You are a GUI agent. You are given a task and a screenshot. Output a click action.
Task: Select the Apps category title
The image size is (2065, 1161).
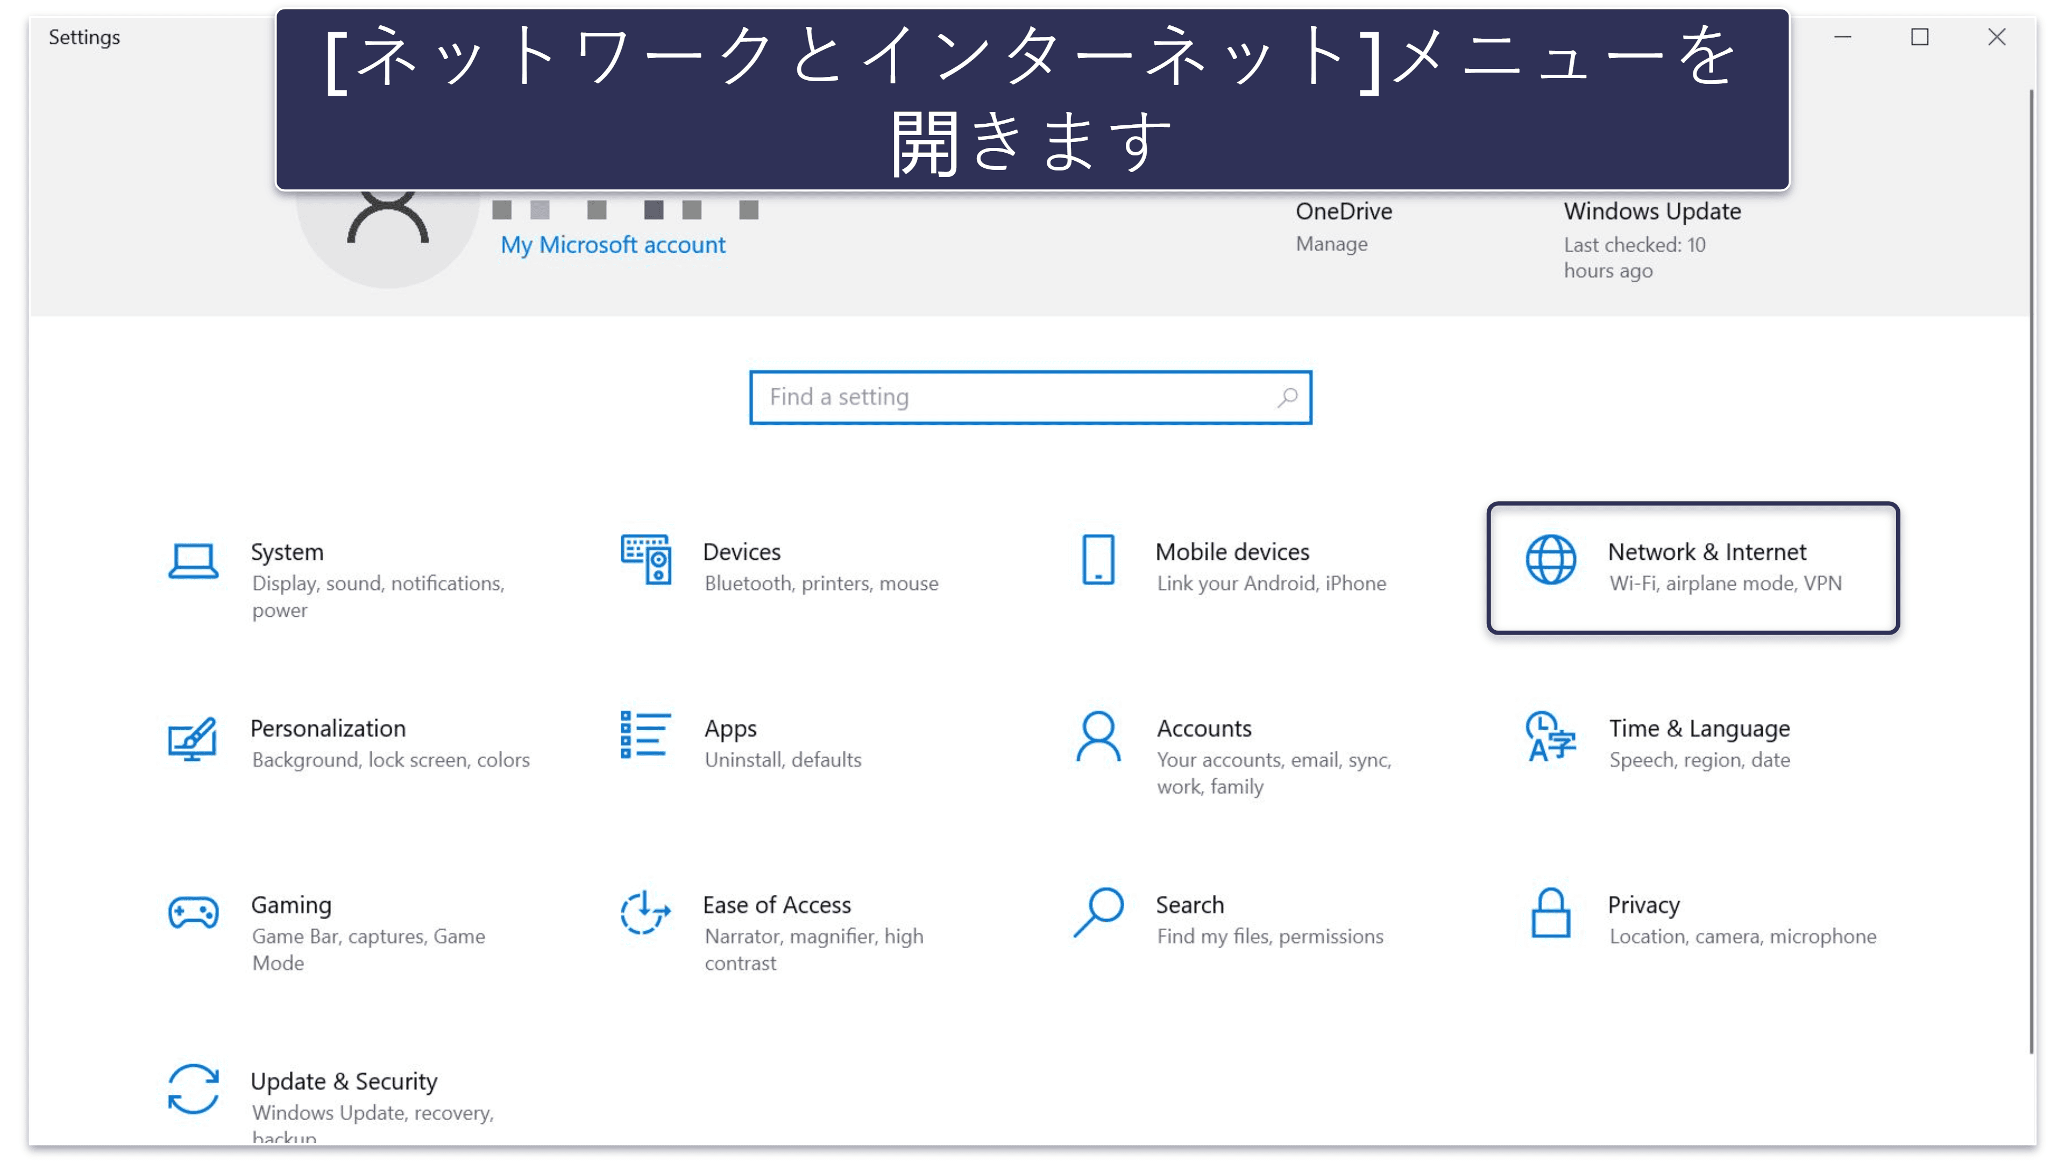pos(730,729)
